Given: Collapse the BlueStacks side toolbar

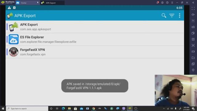Looking at the screenshot, I should coord(193,2).
